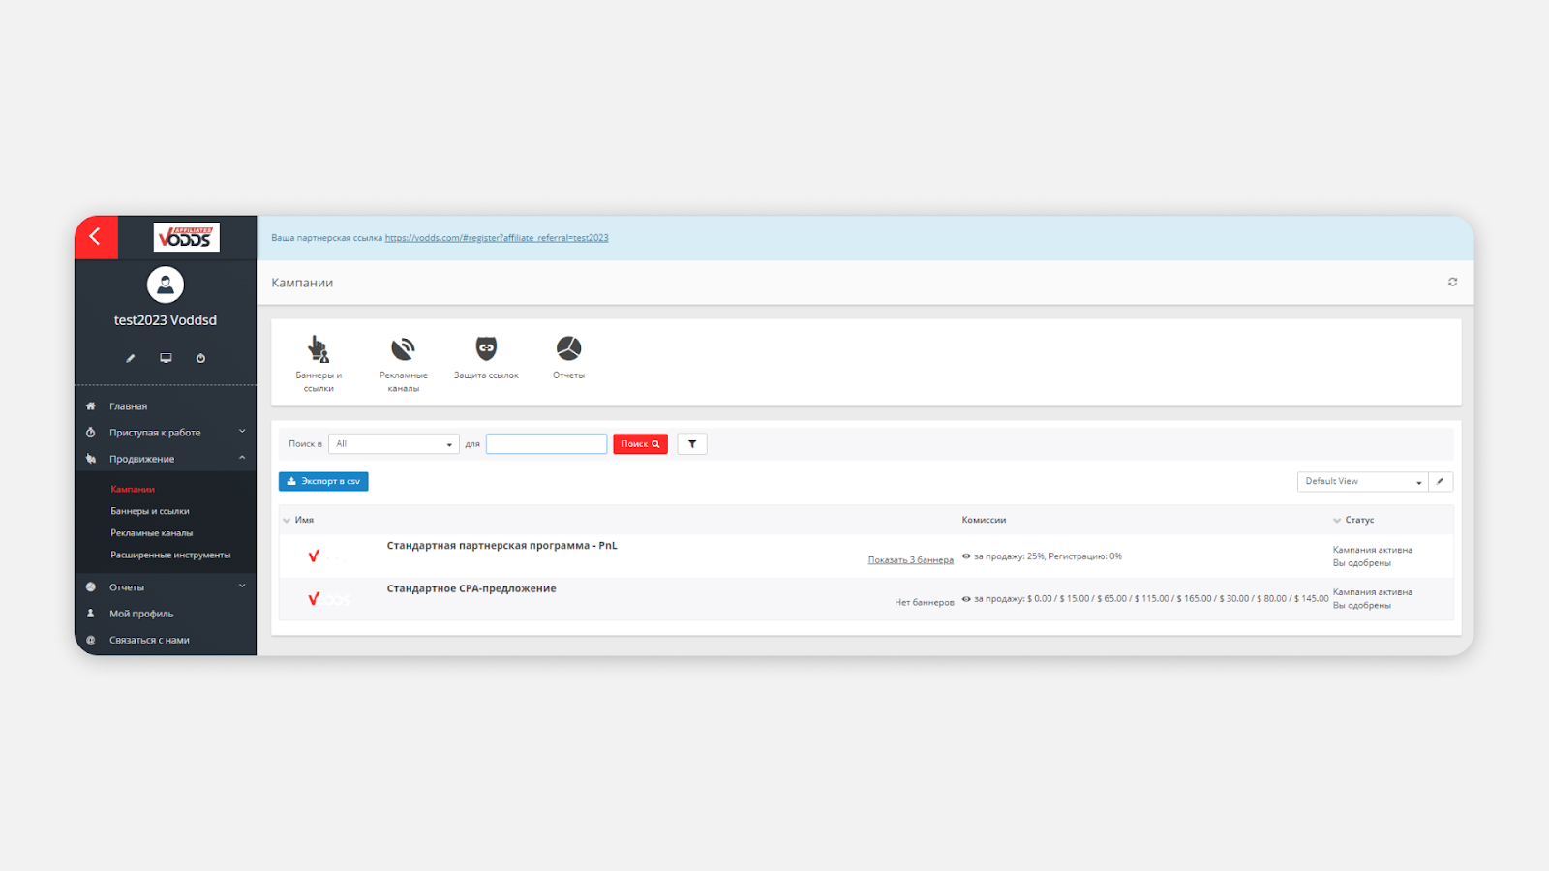Click the home icon next to Главная
Viewport: 1549px width, 871px height.
91,406
